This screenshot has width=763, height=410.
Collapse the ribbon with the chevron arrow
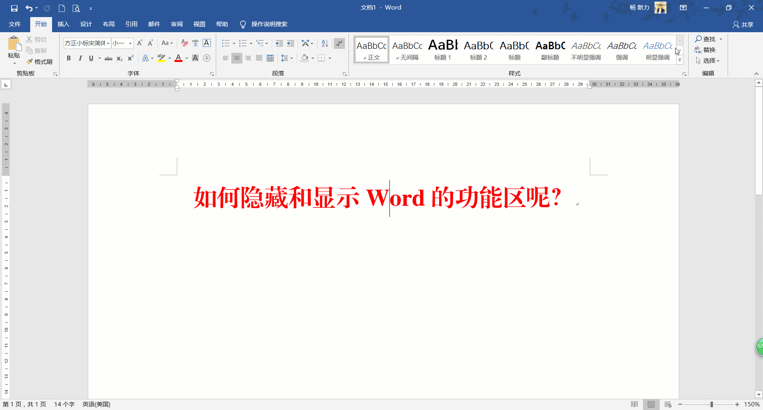(x=756, y=74)
